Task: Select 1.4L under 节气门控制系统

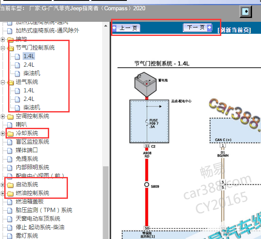Action: pyautogui.click(x=29, y=56)
